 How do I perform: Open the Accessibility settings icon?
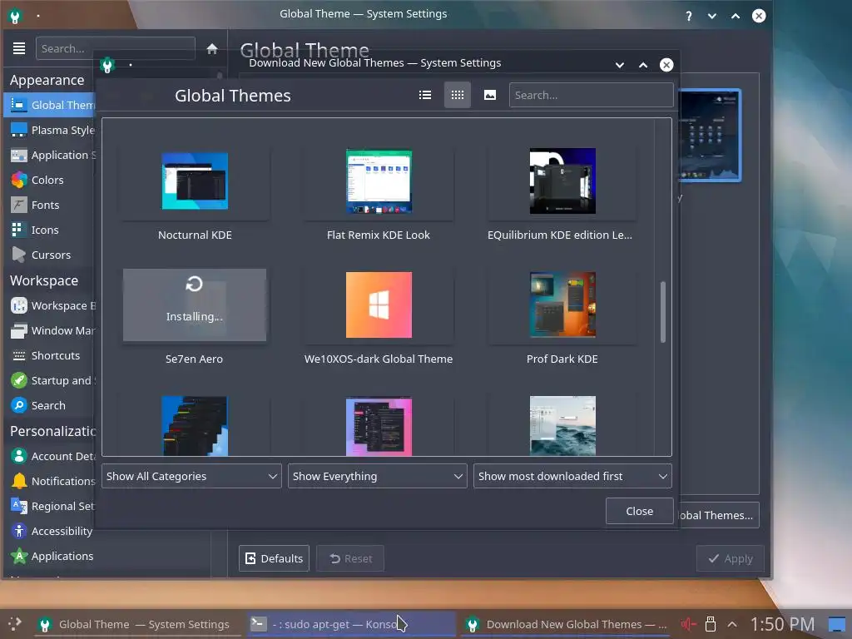[19, 531]
